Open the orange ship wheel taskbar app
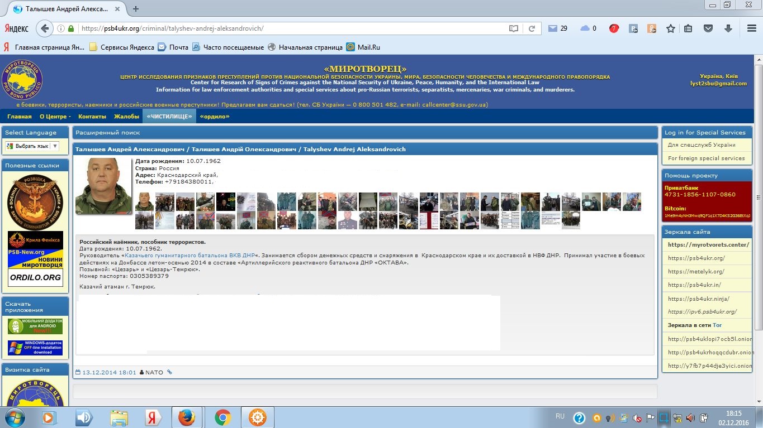763x428 pixels. coord(257,418)
